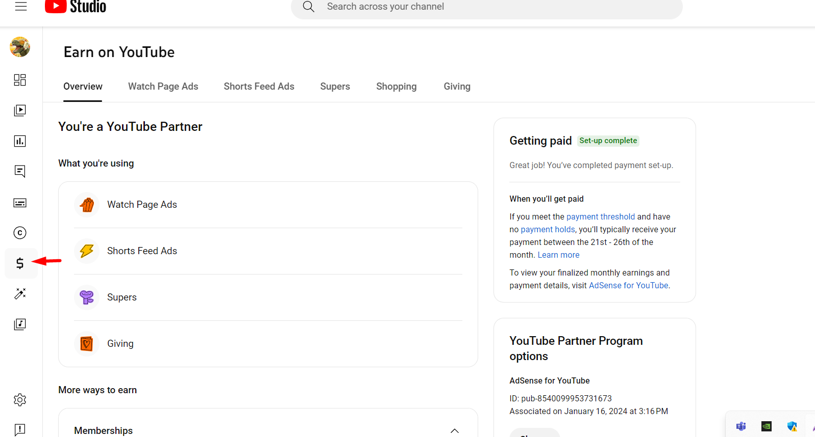Open the Analytics sidebar icon
Viewport: 815px width, 437px height.
tap(20, 141)
